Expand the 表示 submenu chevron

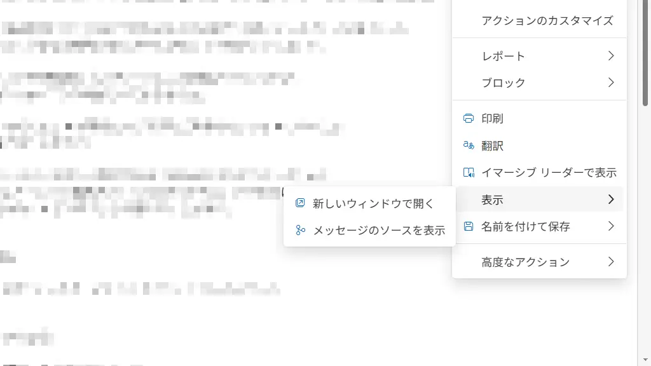(x=611, y=199)
